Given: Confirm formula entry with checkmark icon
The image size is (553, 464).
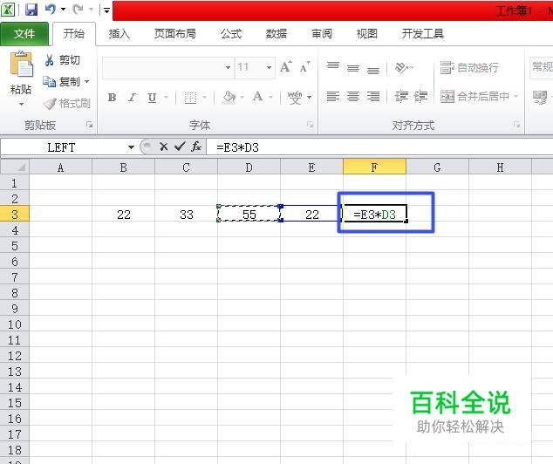Looking at the screenshot, I should point(180,147).
